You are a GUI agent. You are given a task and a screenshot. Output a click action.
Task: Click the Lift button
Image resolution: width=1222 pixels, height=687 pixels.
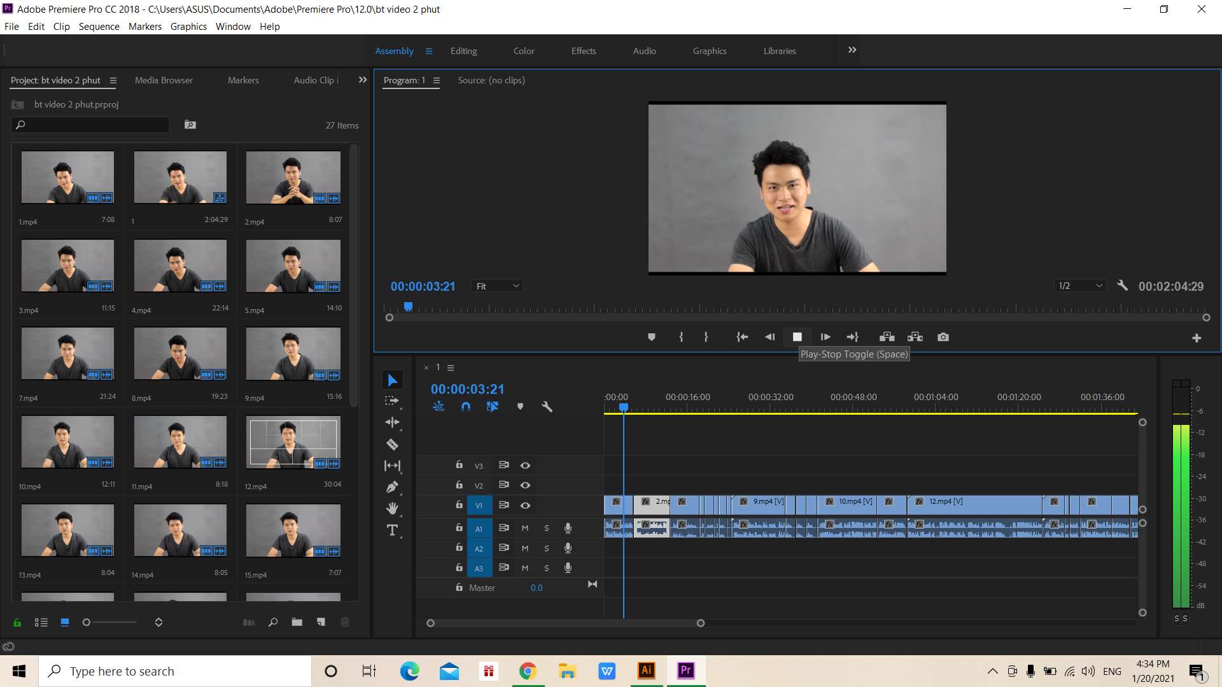point(887,337)
